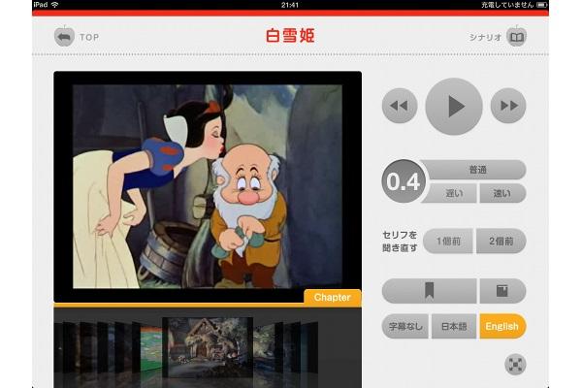Tap the back arrow TOP icon
582x388 pixels.
[x=65, y=38]
